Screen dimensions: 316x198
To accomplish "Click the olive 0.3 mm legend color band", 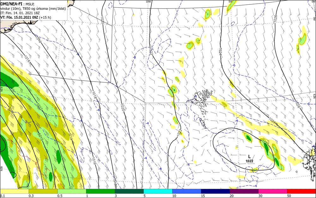I will pos(43,191).
